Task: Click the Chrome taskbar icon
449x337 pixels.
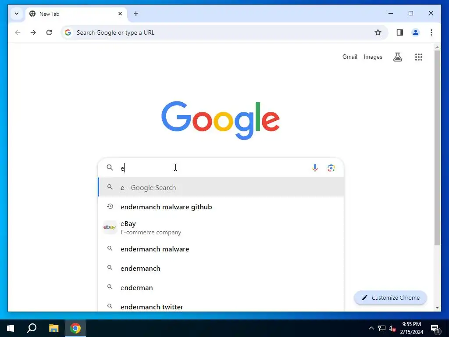Action: tap(75, 328)
